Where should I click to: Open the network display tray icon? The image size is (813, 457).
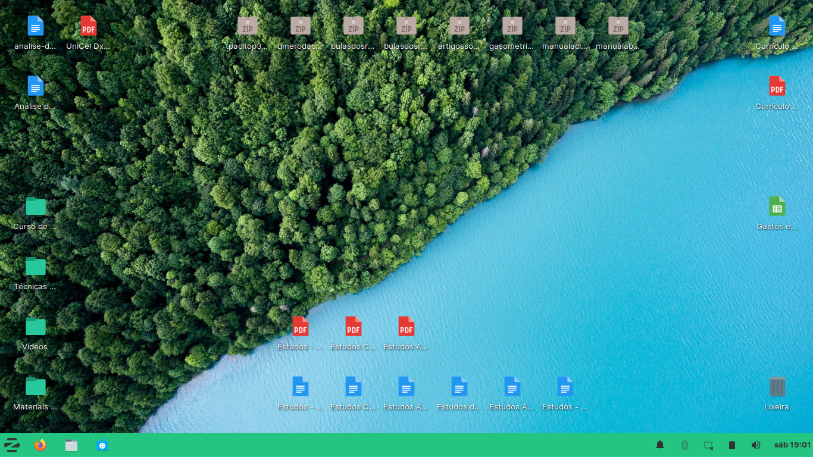click(708, 445)
